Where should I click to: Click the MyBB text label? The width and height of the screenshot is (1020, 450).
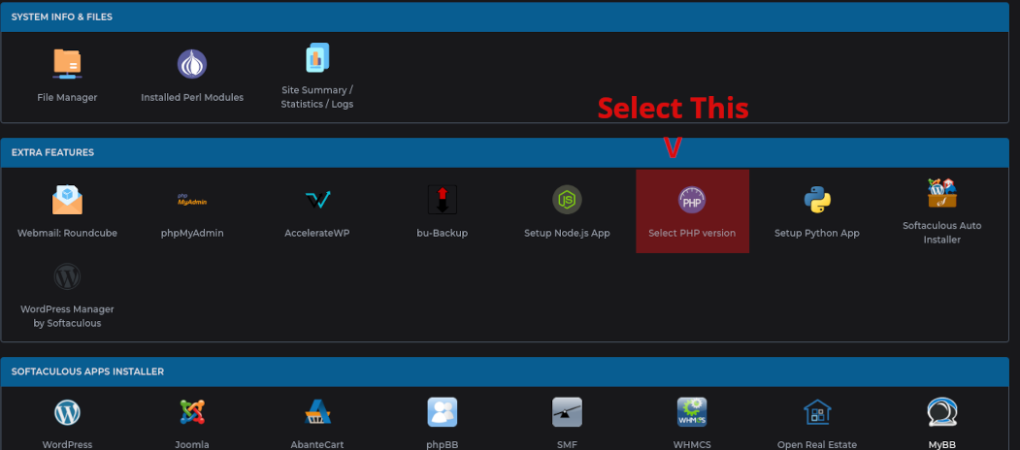[x=942, y=445]
